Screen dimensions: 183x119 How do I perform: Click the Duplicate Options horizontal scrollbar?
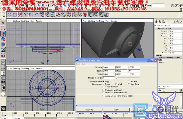click(115, 105)
